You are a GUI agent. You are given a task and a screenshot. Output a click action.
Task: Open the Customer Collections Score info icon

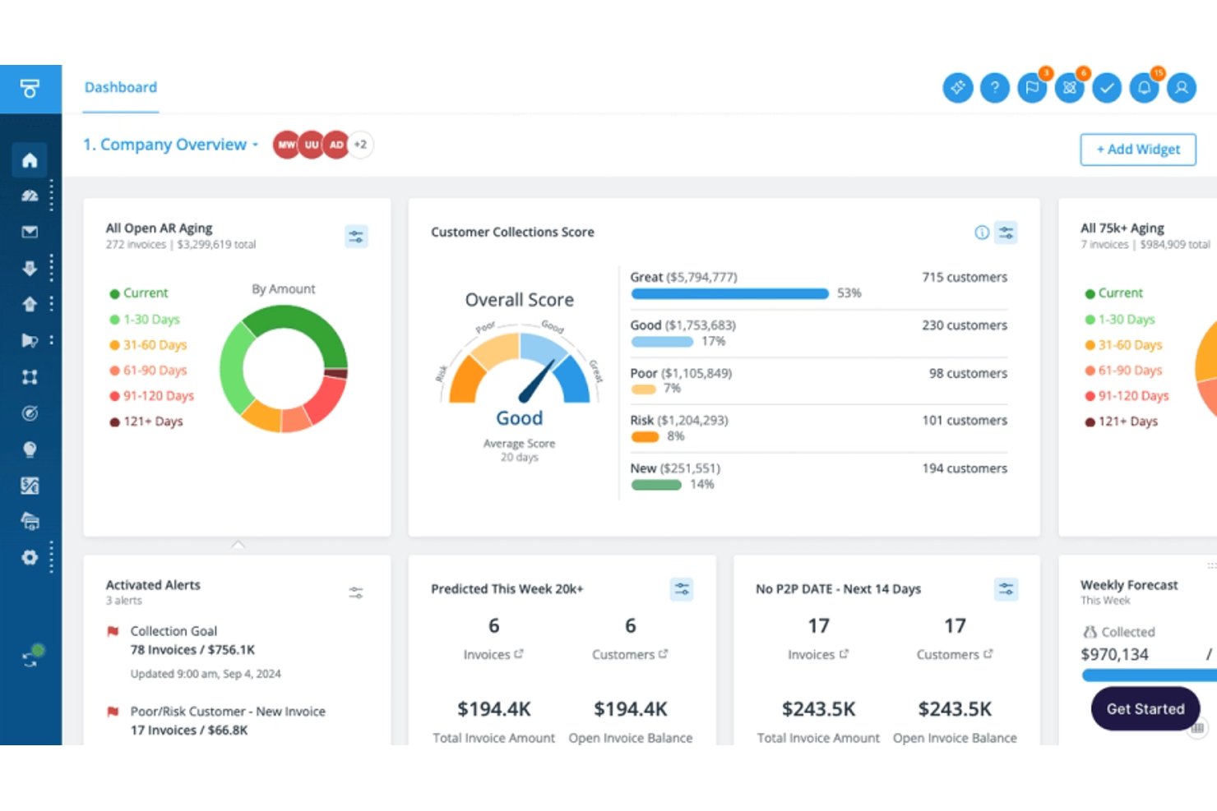coord(982,233)
